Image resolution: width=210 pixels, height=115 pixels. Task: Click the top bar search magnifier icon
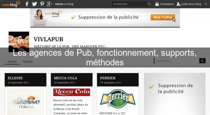click(149, 4)
